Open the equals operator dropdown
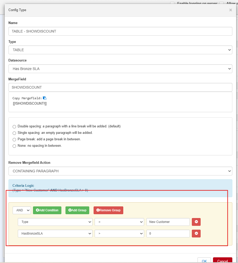The width and height of the screenshot is (238, 263). pos(119,222)
